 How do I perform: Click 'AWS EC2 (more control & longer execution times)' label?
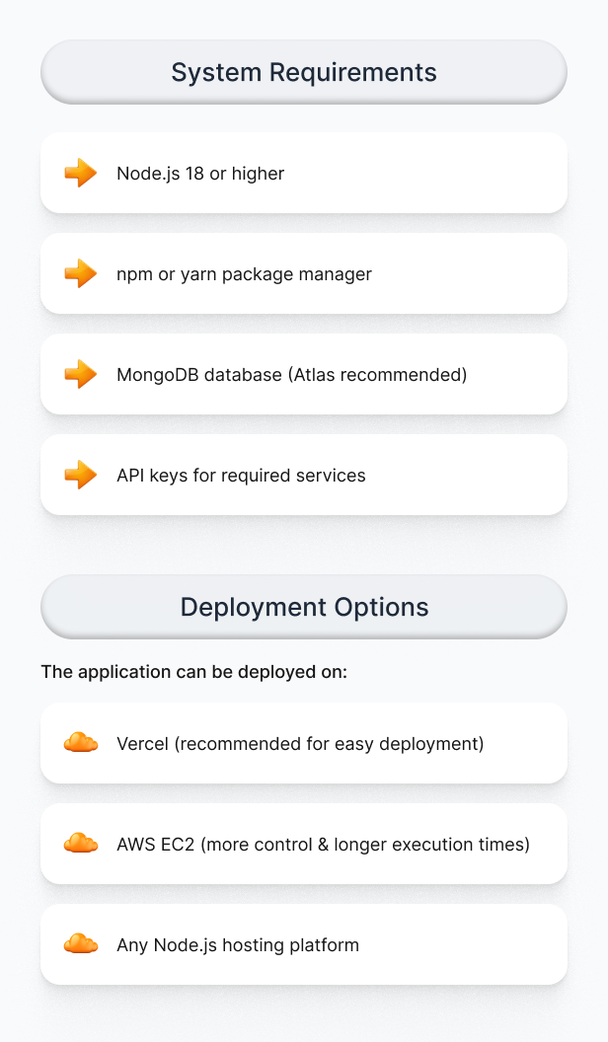click(323, 845)
